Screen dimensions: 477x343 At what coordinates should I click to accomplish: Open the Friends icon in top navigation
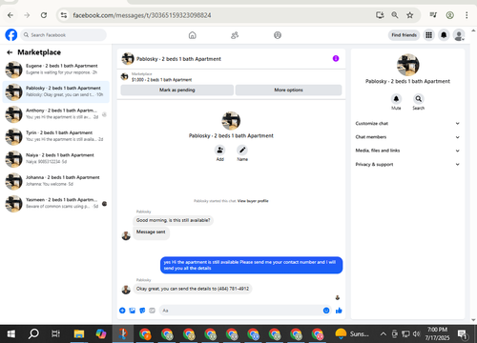235,35
